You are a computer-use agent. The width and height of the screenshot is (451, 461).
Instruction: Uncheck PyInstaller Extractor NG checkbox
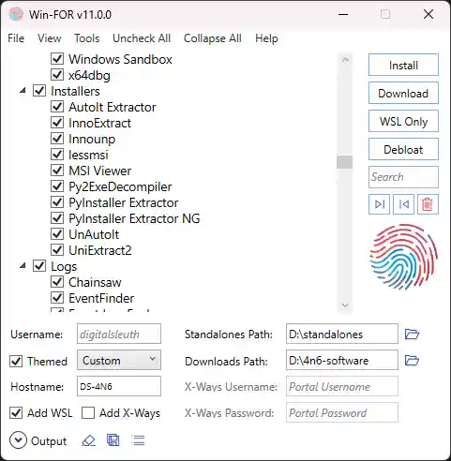(57, 218)
